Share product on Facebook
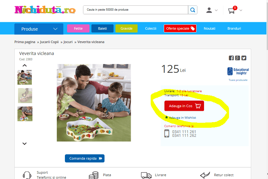268x179 pixels. (231, 58)
